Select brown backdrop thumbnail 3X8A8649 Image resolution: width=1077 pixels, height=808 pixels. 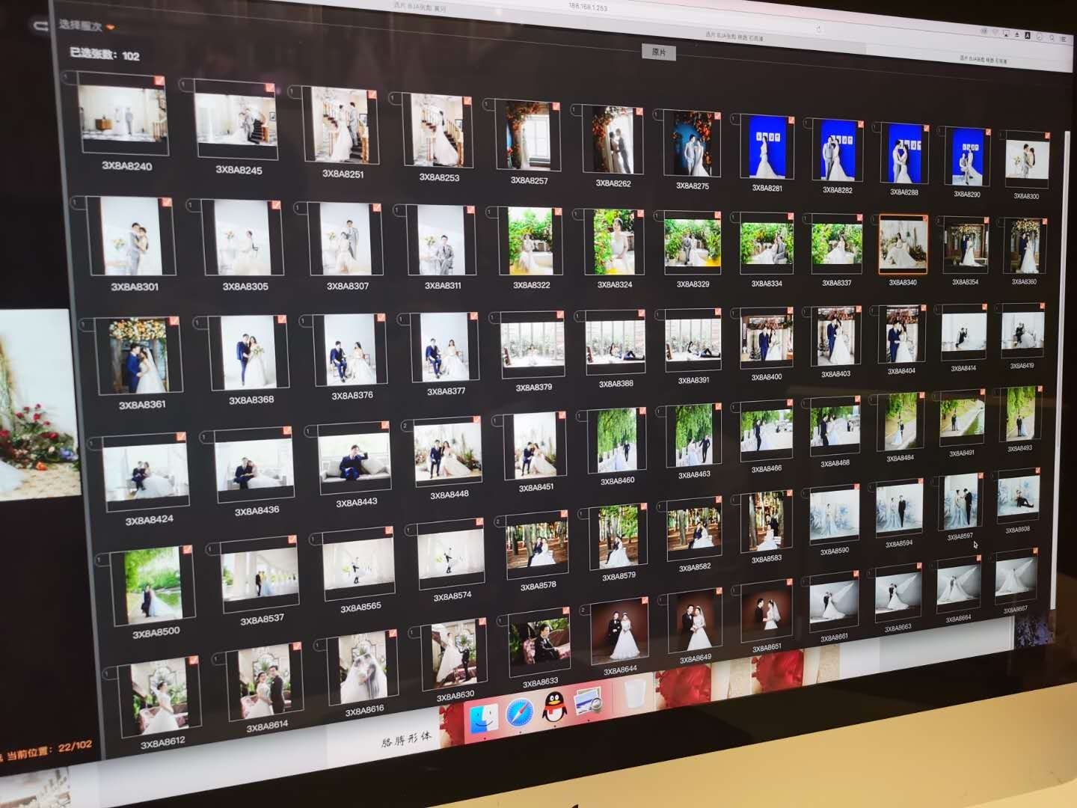[695, 622]
